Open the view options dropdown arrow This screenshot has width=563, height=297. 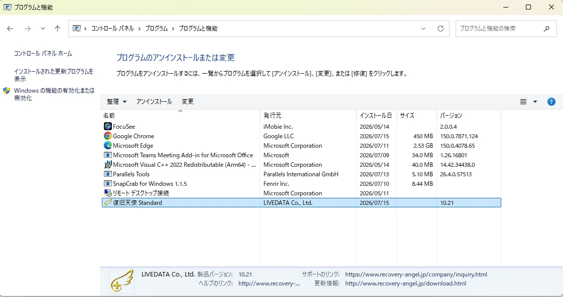click(x=535, y=102)
